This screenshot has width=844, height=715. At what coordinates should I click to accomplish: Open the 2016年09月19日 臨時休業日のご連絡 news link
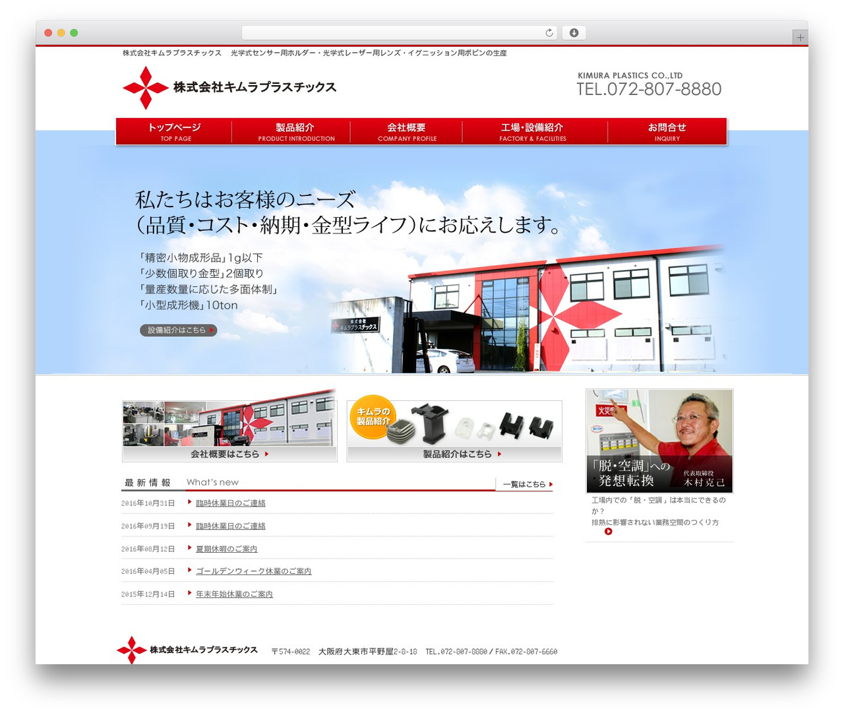[231, 526]
